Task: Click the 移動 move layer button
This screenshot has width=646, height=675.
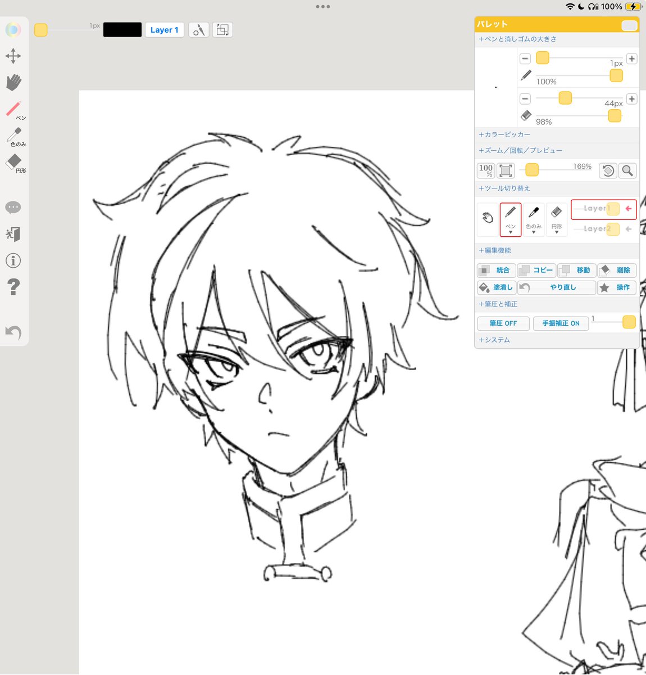Action: (x=577, y=270)
